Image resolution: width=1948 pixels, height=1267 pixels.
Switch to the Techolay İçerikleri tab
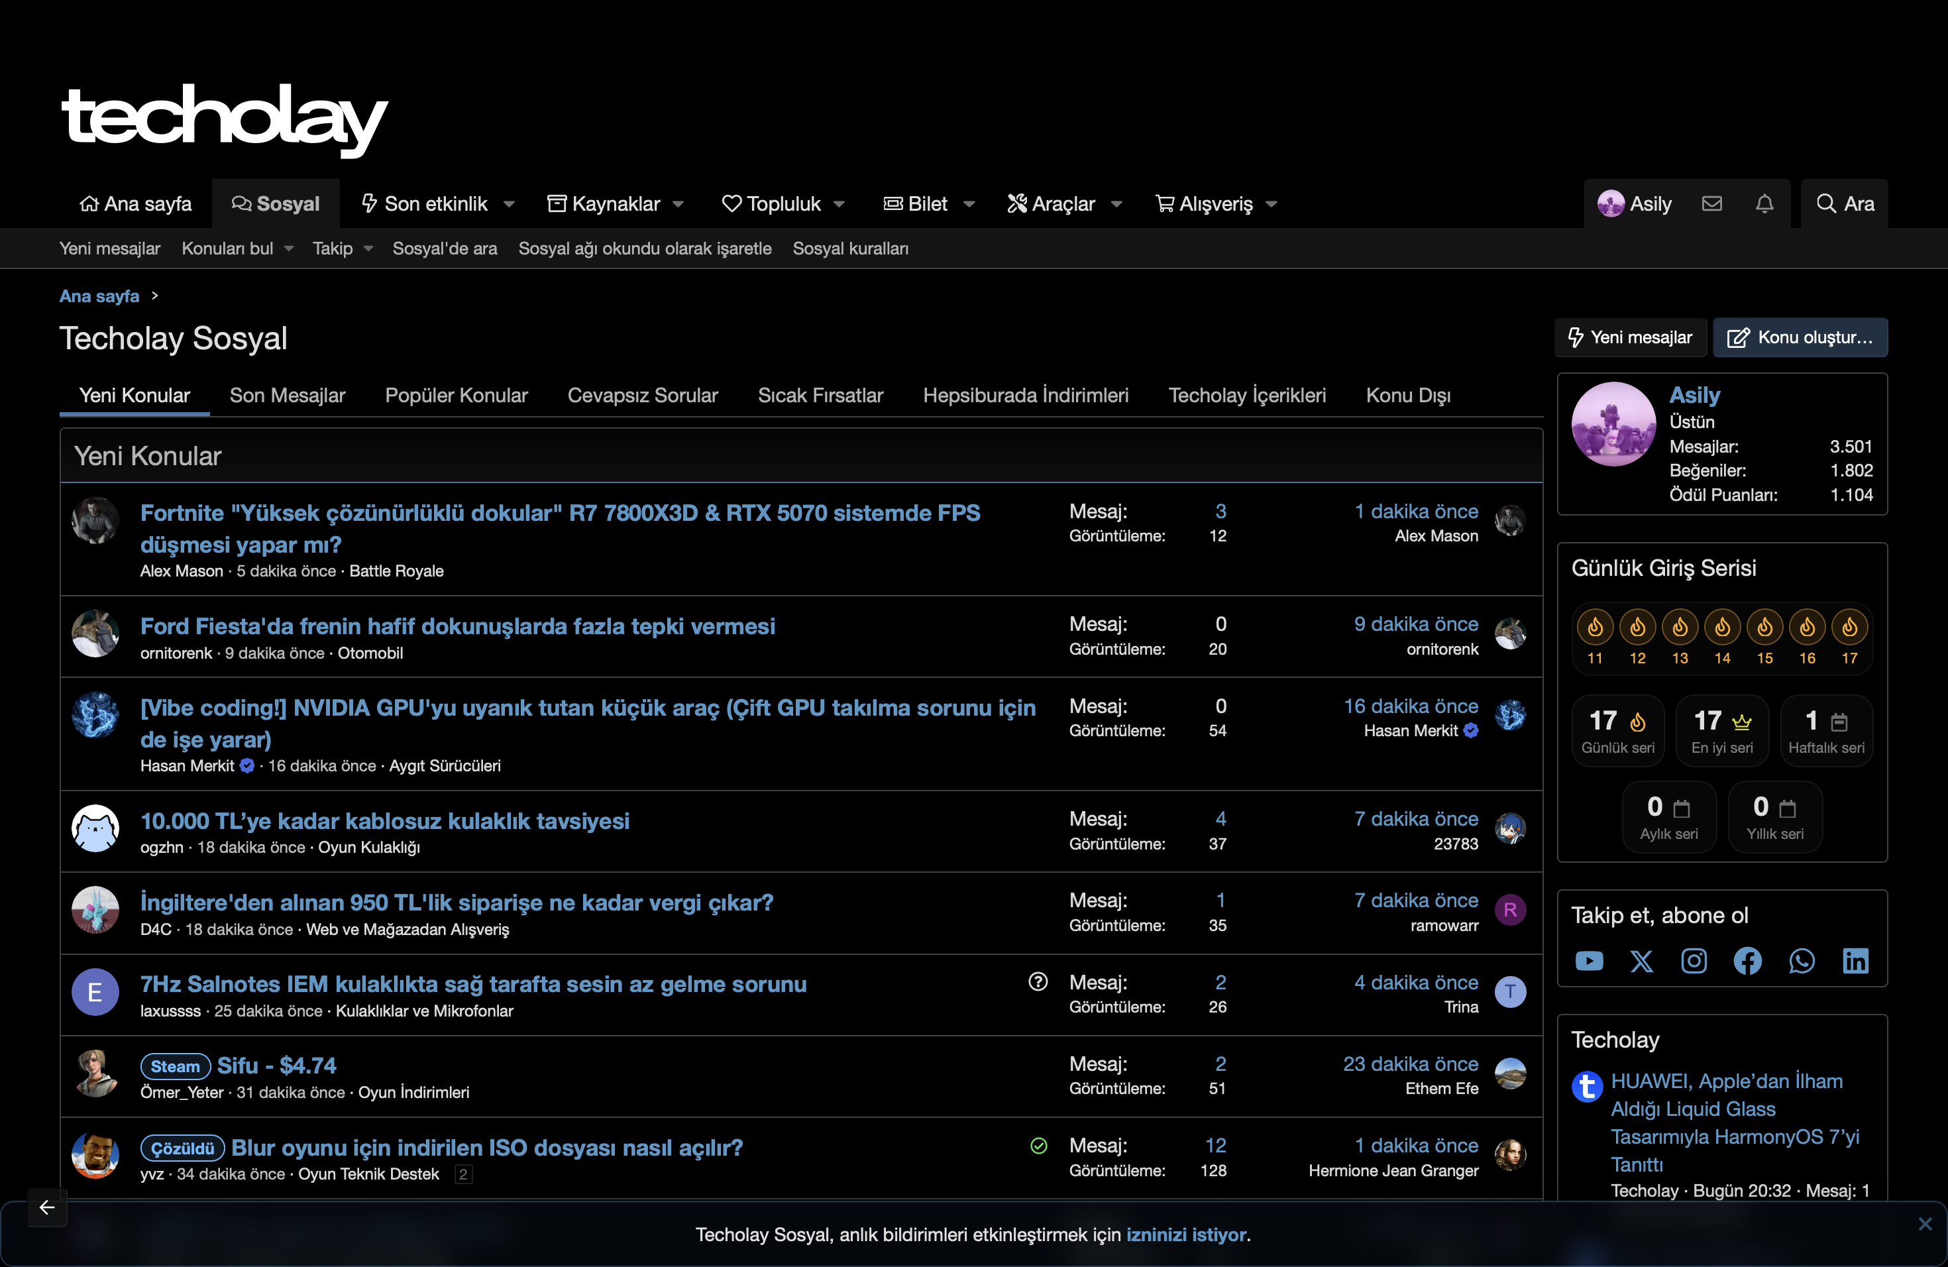[1246, 396]
